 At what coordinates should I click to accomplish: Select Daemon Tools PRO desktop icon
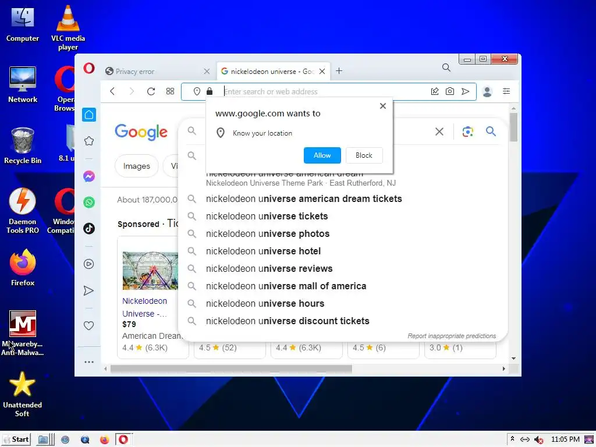point(23,211)
